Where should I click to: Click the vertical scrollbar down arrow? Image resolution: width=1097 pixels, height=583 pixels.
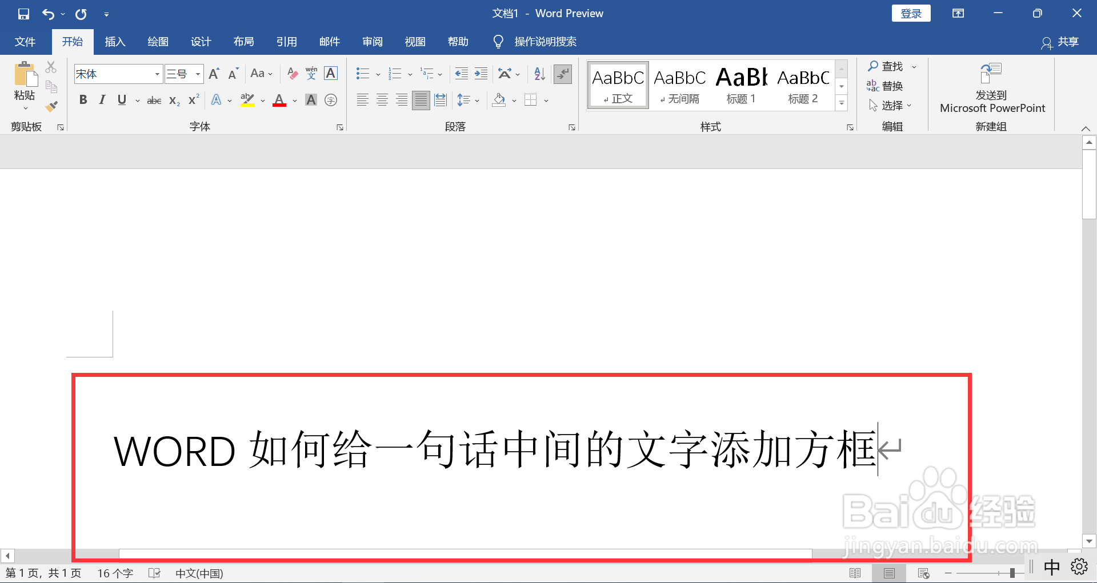(x=1089, y=541)
